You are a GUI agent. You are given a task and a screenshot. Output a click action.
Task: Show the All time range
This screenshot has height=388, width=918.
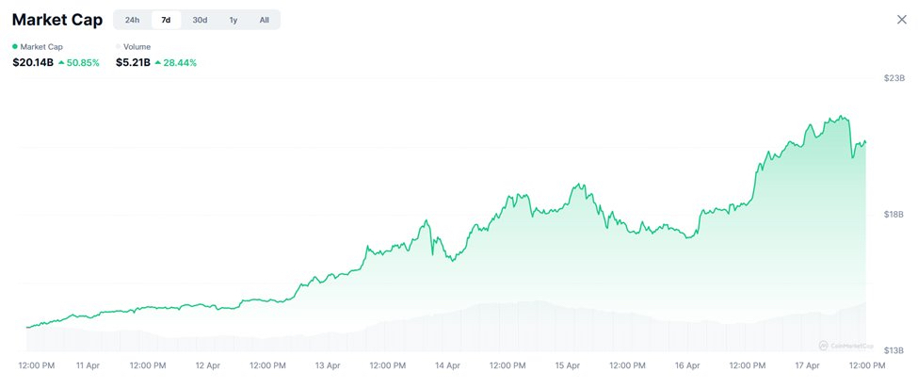coord(264,20)
